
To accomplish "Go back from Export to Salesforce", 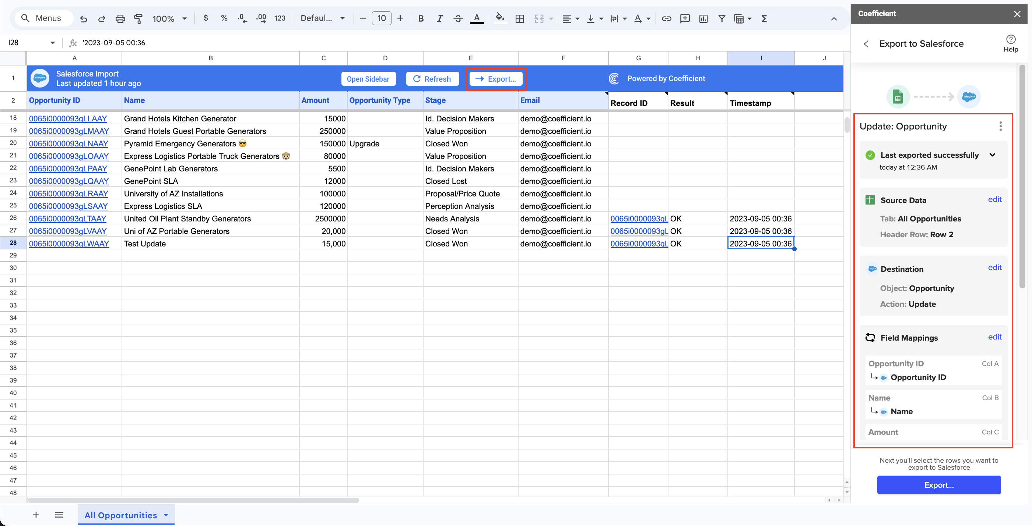I will (866, 44).
